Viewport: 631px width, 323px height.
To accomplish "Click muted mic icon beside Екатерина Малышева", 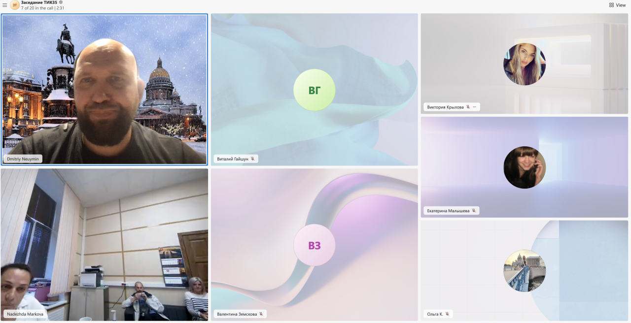I will 474,211.
